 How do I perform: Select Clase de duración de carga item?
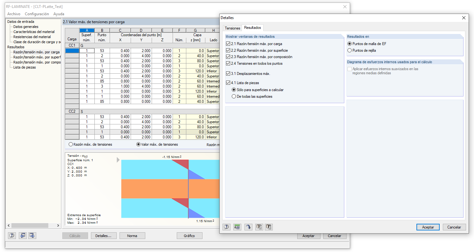pos(37,42)
